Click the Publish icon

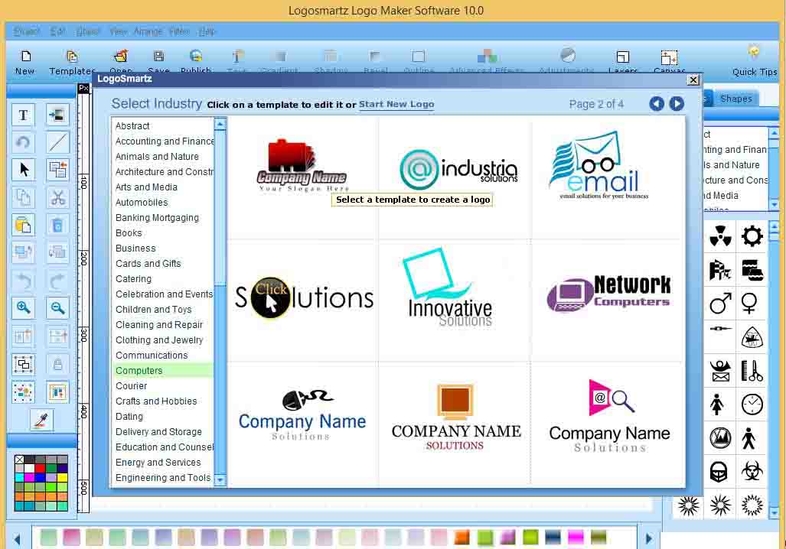(x=196, y=57)
